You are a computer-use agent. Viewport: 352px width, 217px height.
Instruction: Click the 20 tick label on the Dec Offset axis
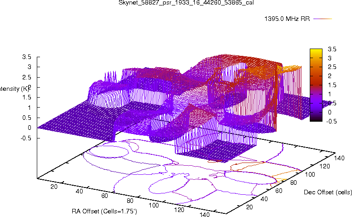tap(250, 207)
